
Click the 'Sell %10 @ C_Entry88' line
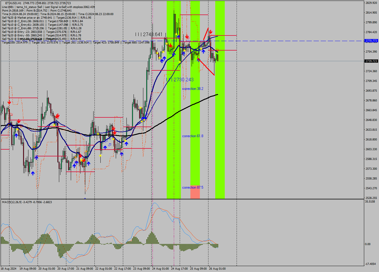[x=41, y=28]
